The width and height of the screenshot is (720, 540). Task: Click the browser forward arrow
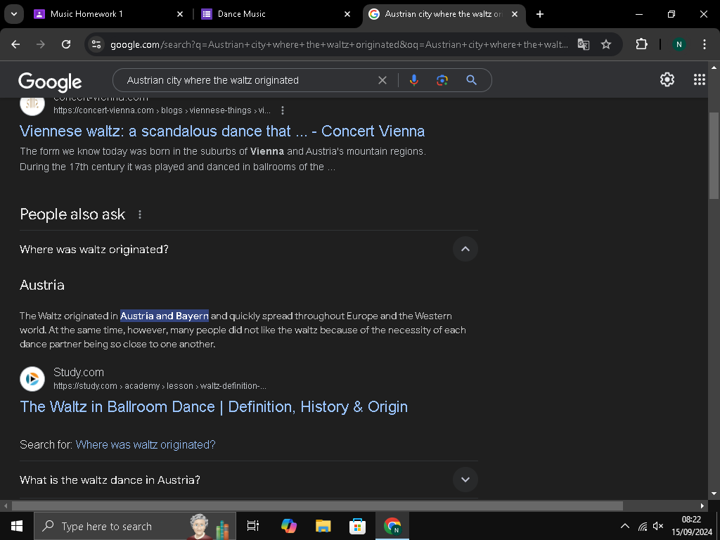(41, 44)
